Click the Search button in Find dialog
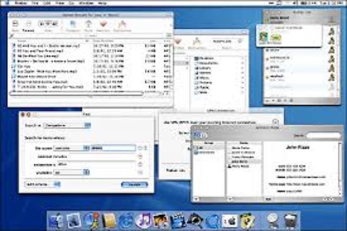The height and width of the screenshot is (231, 347). pos(134,184)
